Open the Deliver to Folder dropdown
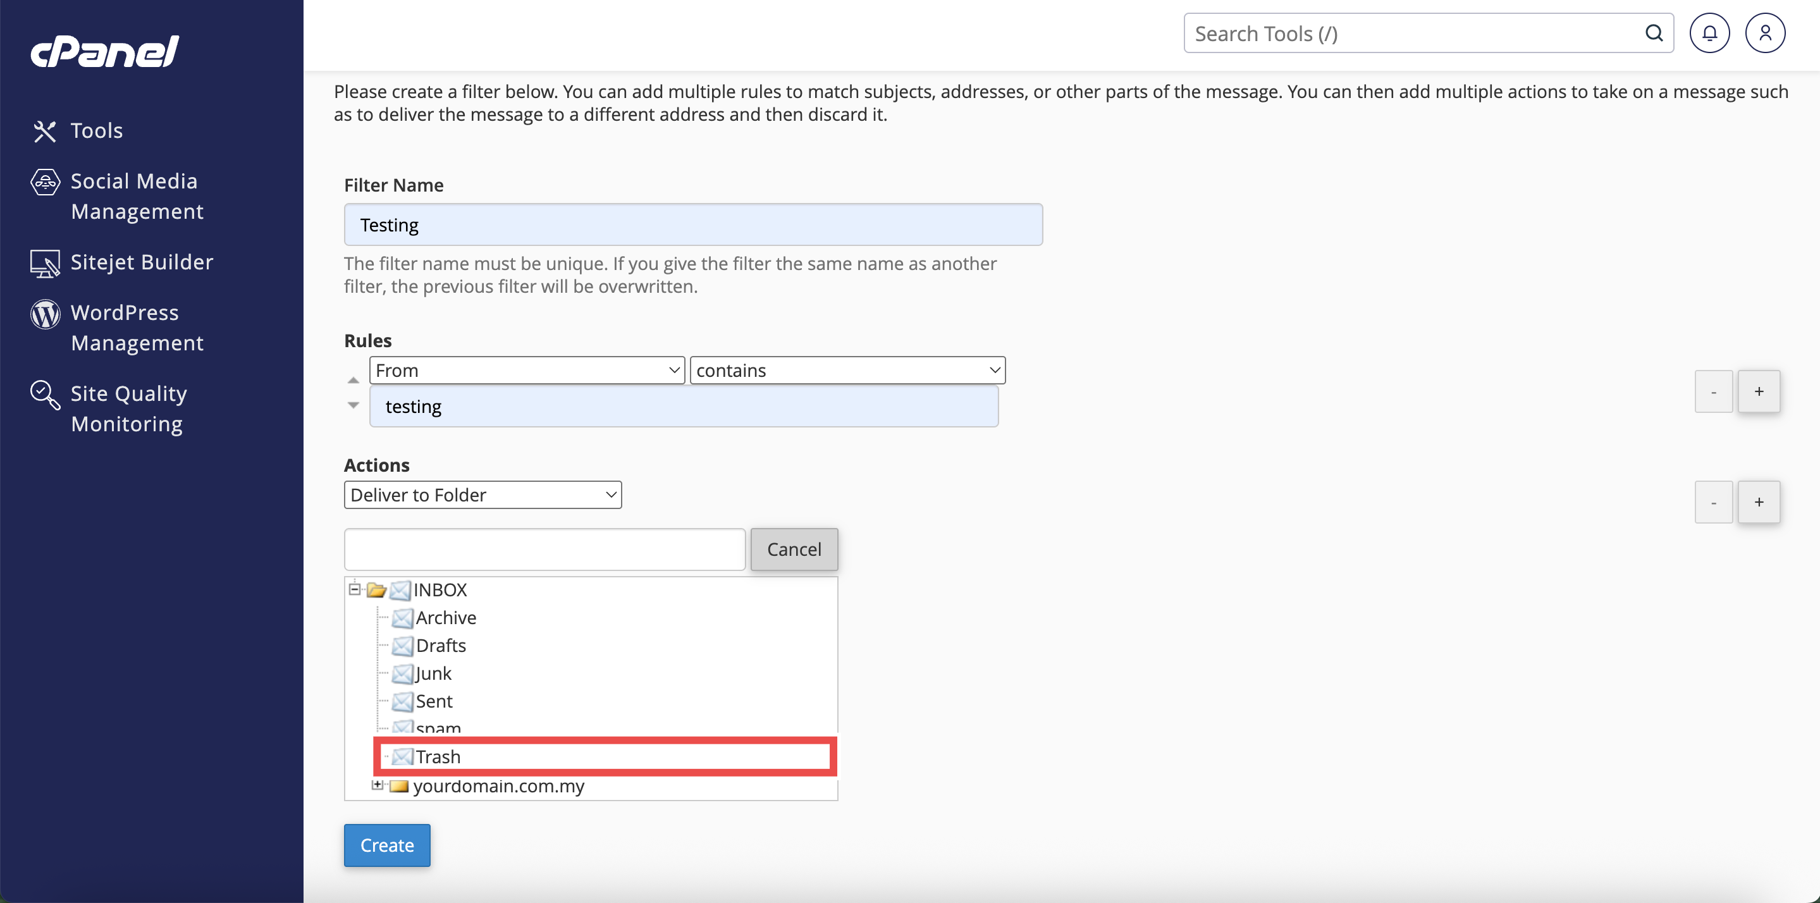1820x903 pixels. [483, 494]
